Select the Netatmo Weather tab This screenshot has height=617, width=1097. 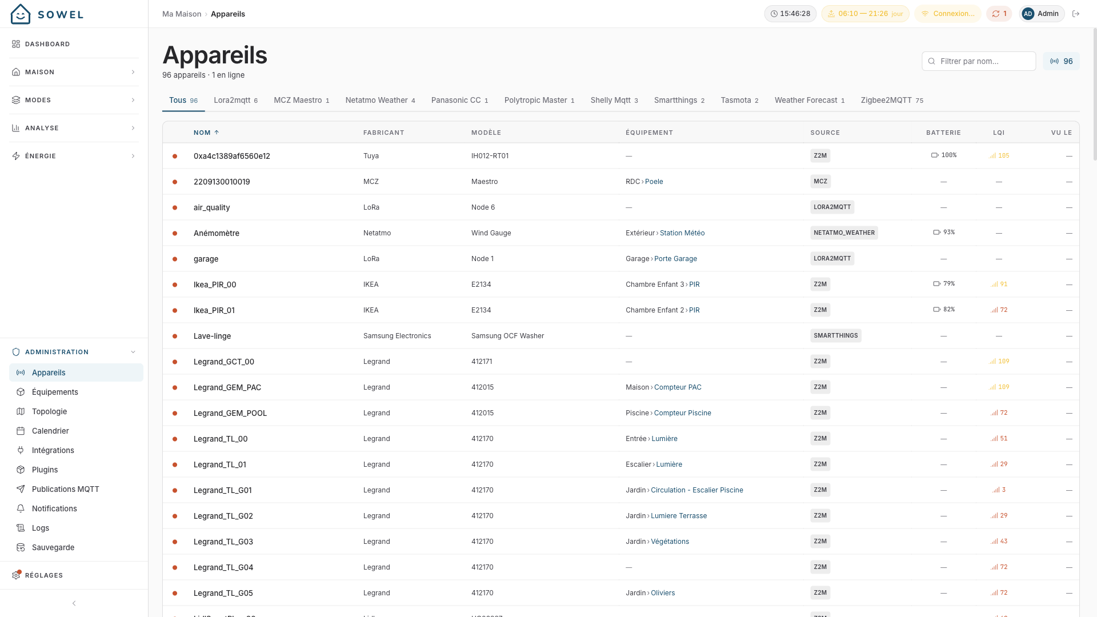380,100
